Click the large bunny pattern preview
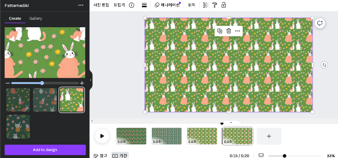Image resolution: width=338 pixels, height=158 pixels. pyautogui.click(x=45, y=52)
